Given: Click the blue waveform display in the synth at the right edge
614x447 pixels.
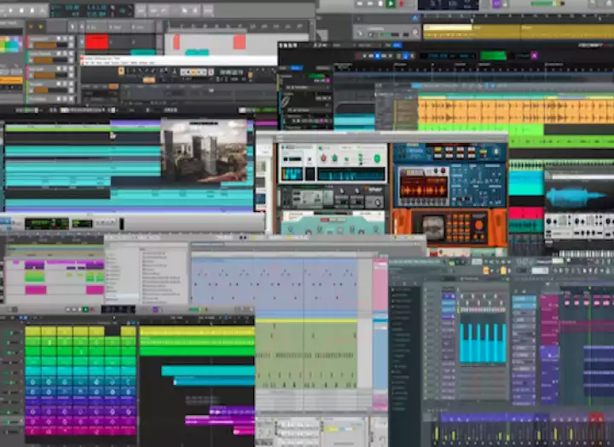Looking at the screenshot, I should (575, 197).
